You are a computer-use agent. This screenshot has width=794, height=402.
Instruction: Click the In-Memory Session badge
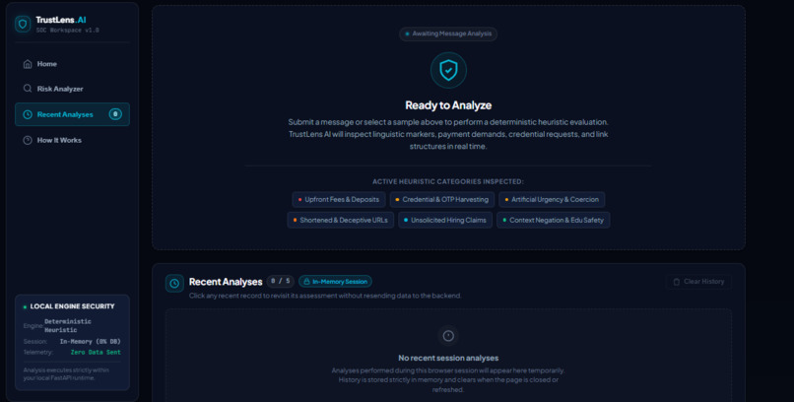click(335, 282)
